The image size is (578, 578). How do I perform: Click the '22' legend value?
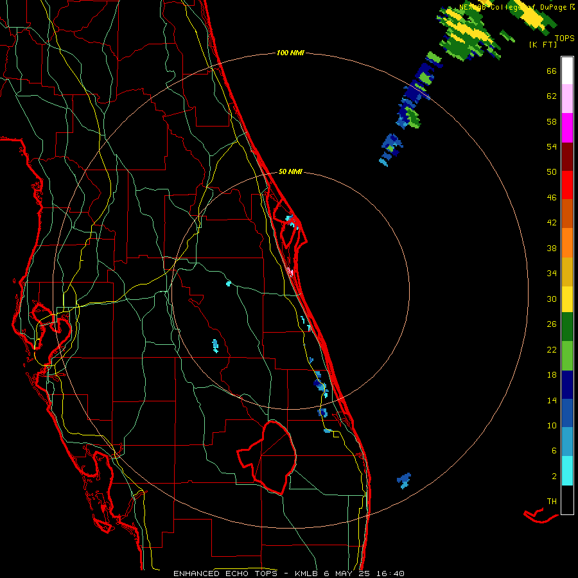552,349
